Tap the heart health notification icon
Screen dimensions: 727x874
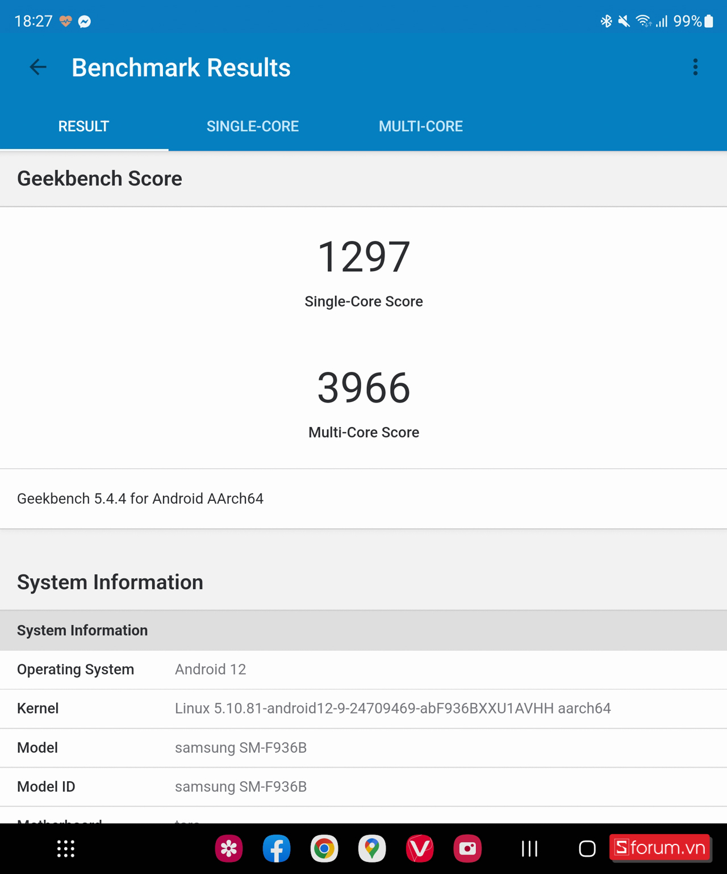66,22
